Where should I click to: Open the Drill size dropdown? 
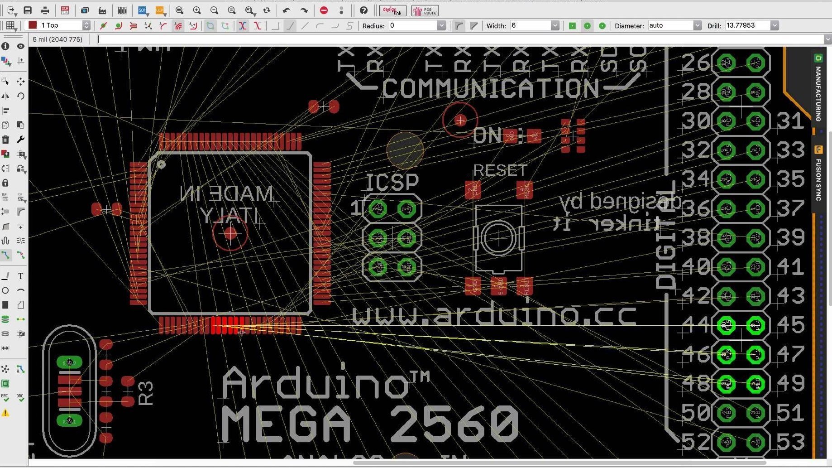775,25
